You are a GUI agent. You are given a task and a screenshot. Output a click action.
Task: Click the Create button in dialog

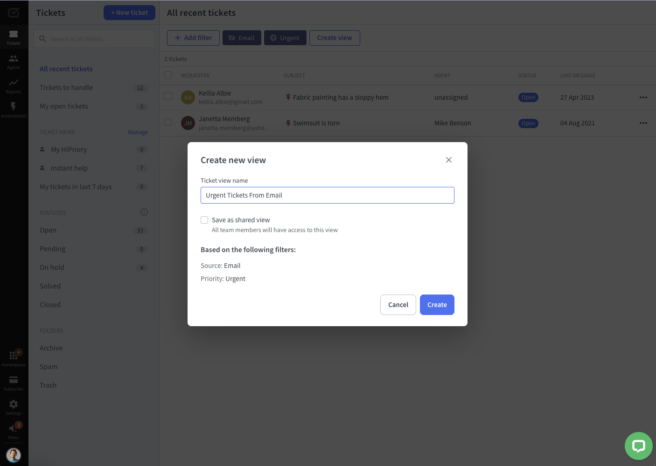[437, 305]
